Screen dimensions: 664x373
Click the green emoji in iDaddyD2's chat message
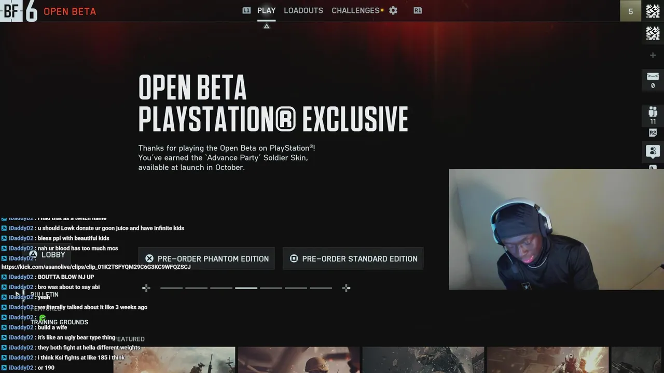click(x=43, y=317)
